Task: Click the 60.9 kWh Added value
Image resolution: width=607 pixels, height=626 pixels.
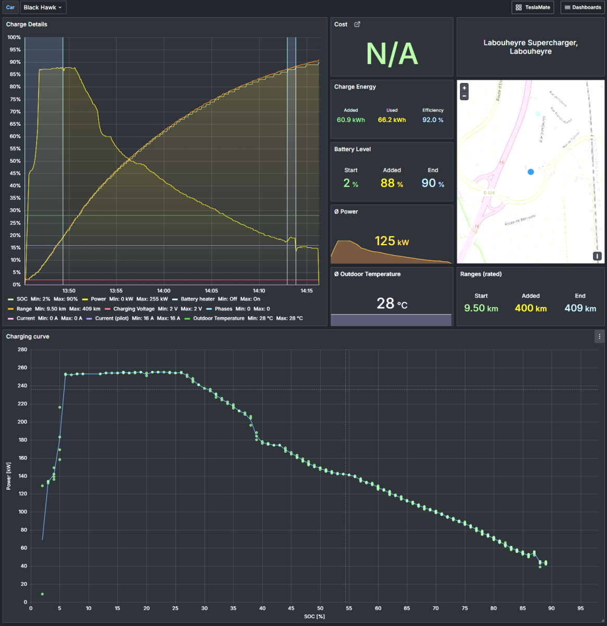Action: tap(351, 120)
